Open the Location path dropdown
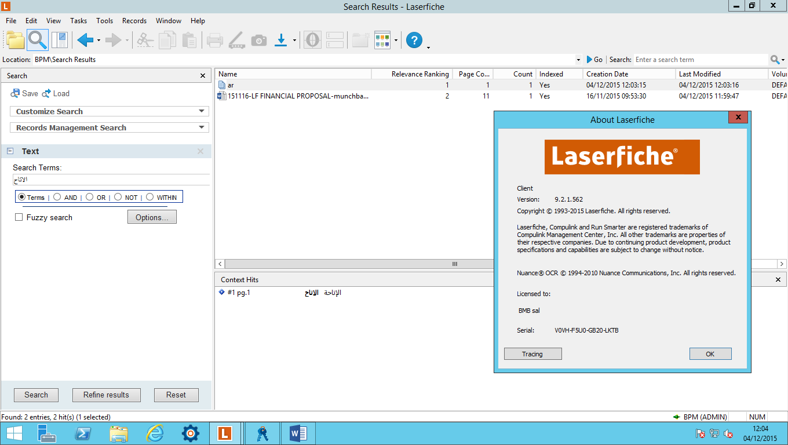Screen dimensions: 788x445 578,60
